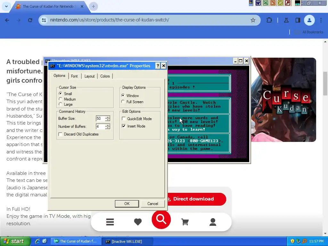
Task: Click the red Nintendo search button
Action: [161, 219]
